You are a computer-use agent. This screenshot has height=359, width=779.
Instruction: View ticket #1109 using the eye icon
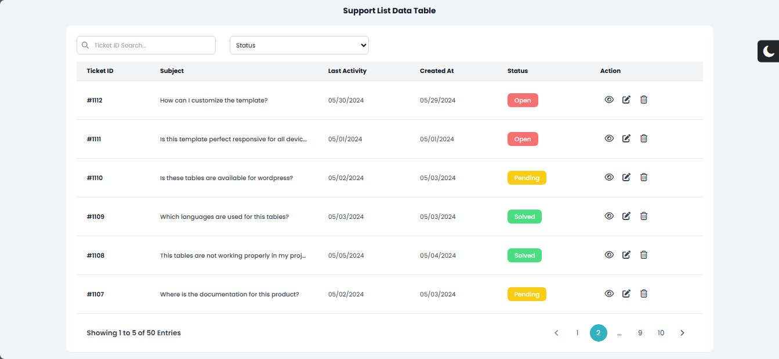609,216
